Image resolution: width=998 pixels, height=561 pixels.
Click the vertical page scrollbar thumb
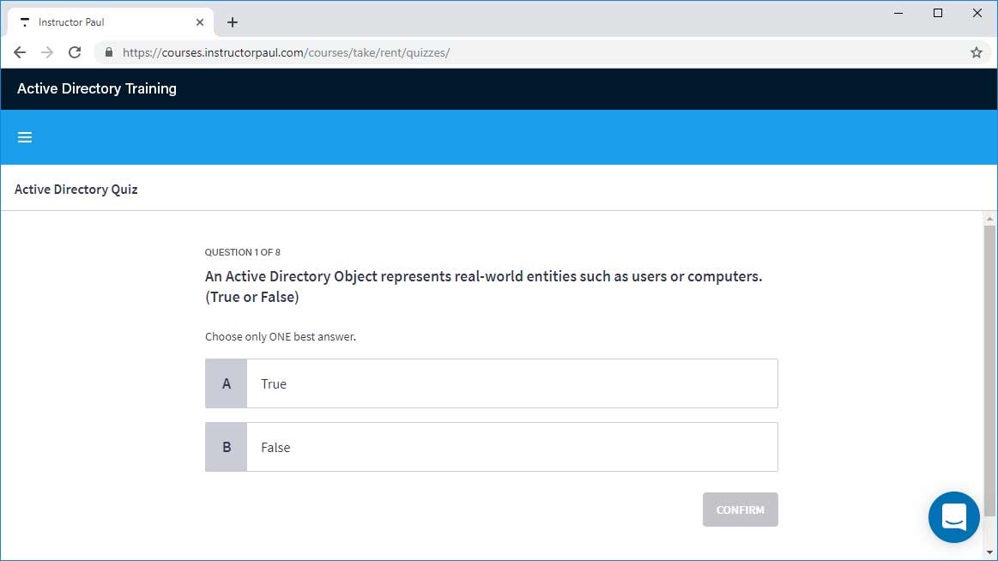[989, 369]
